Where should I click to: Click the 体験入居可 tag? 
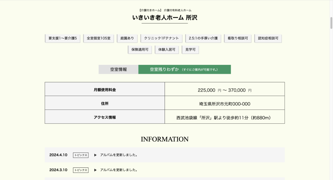[x=167, y=50]
